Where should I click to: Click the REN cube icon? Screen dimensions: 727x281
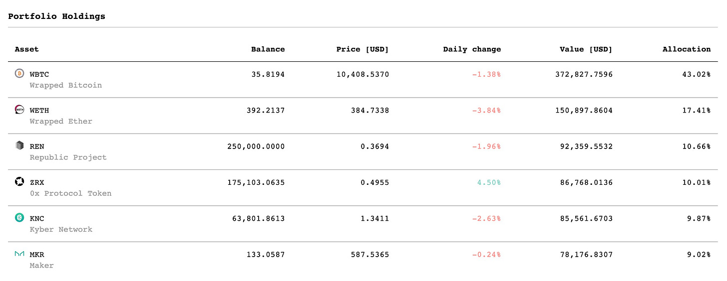click(x=19, y=145)
